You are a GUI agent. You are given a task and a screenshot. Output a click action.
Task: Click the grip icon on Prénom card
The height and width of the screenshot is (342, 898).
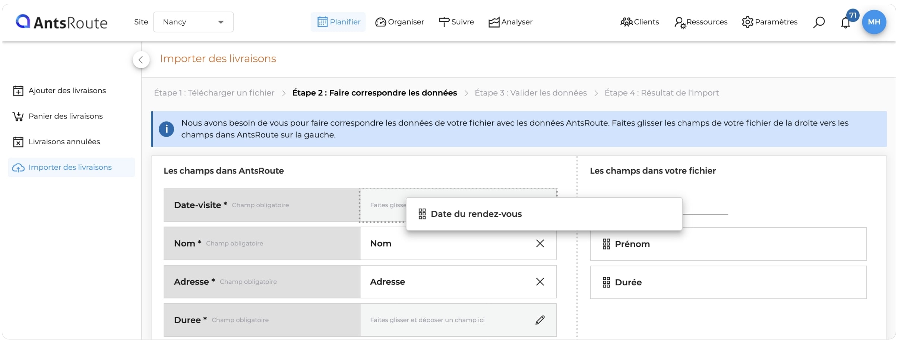pyautogui.click(x=606, y=244)
